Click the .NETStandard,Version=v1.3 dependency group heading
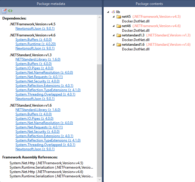The width and height of the screenshot is (195, 182). pyautogui.click(x=31, y=55)
